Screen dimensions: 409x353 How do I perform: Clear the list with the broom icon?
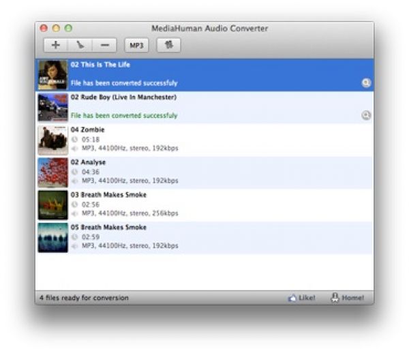tap(80, 45)
